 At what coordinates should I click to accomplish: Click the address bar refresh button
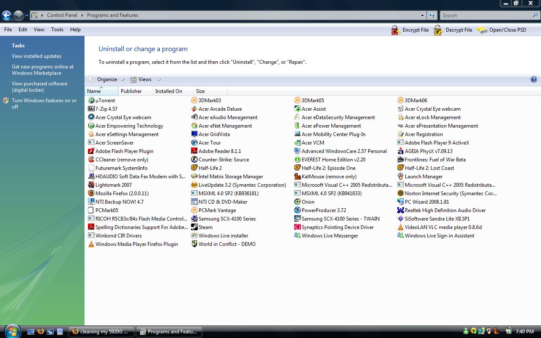point(432,15)
